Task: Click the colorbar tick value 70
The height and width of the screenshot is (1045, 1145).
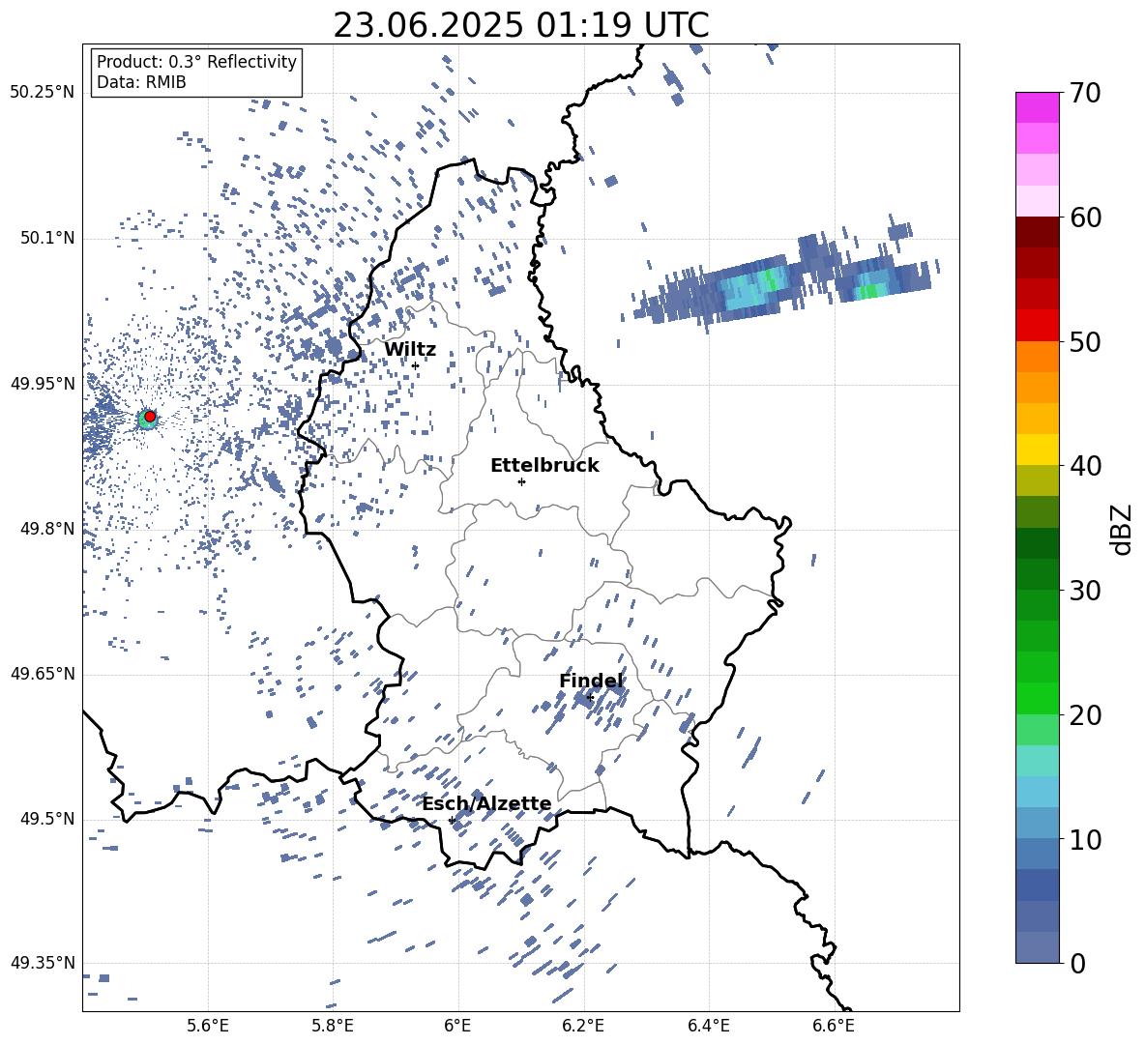Action: 1085,94
